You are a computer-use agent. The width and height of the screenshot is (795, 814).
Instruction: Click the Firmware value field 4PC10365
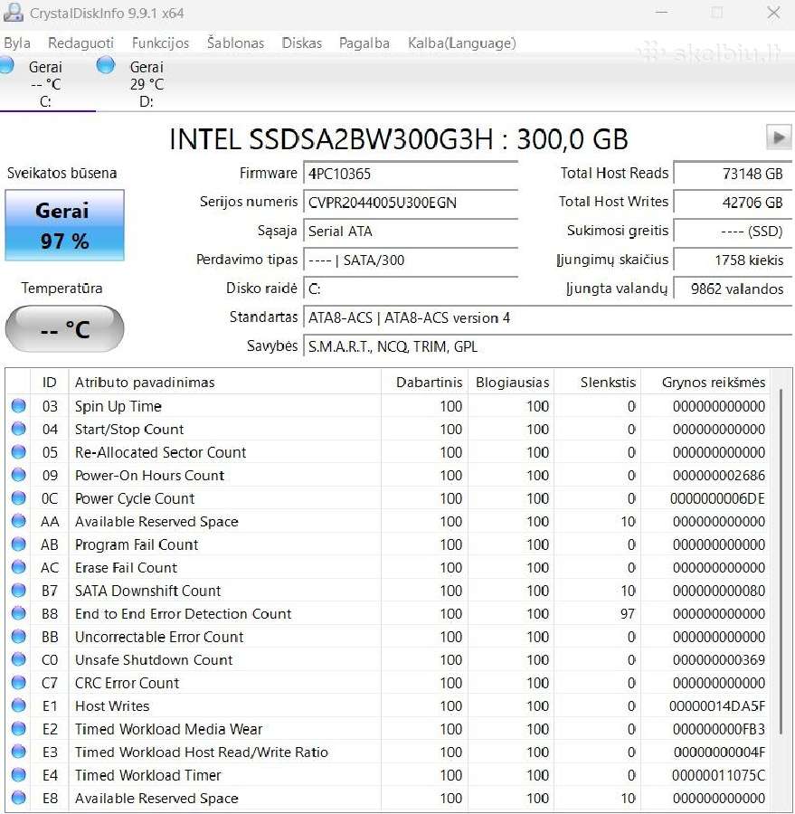pyautogui.click(x=411, y=174)
